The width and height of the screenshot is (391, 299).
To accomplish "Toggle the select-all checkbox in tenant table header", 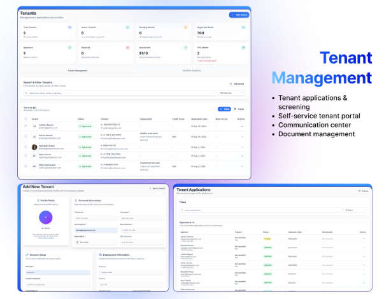I will pos(26,119).
